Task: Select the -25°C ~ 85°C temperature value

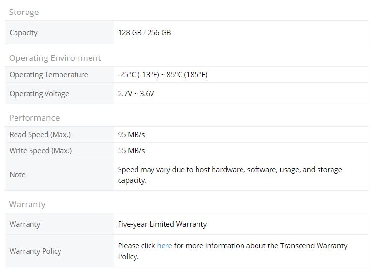Action: click(x=163, y=75)
